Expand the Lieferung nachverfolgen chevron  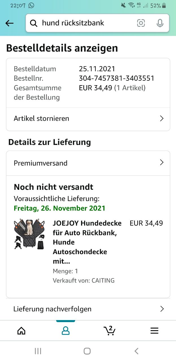(x=162, y=309)
